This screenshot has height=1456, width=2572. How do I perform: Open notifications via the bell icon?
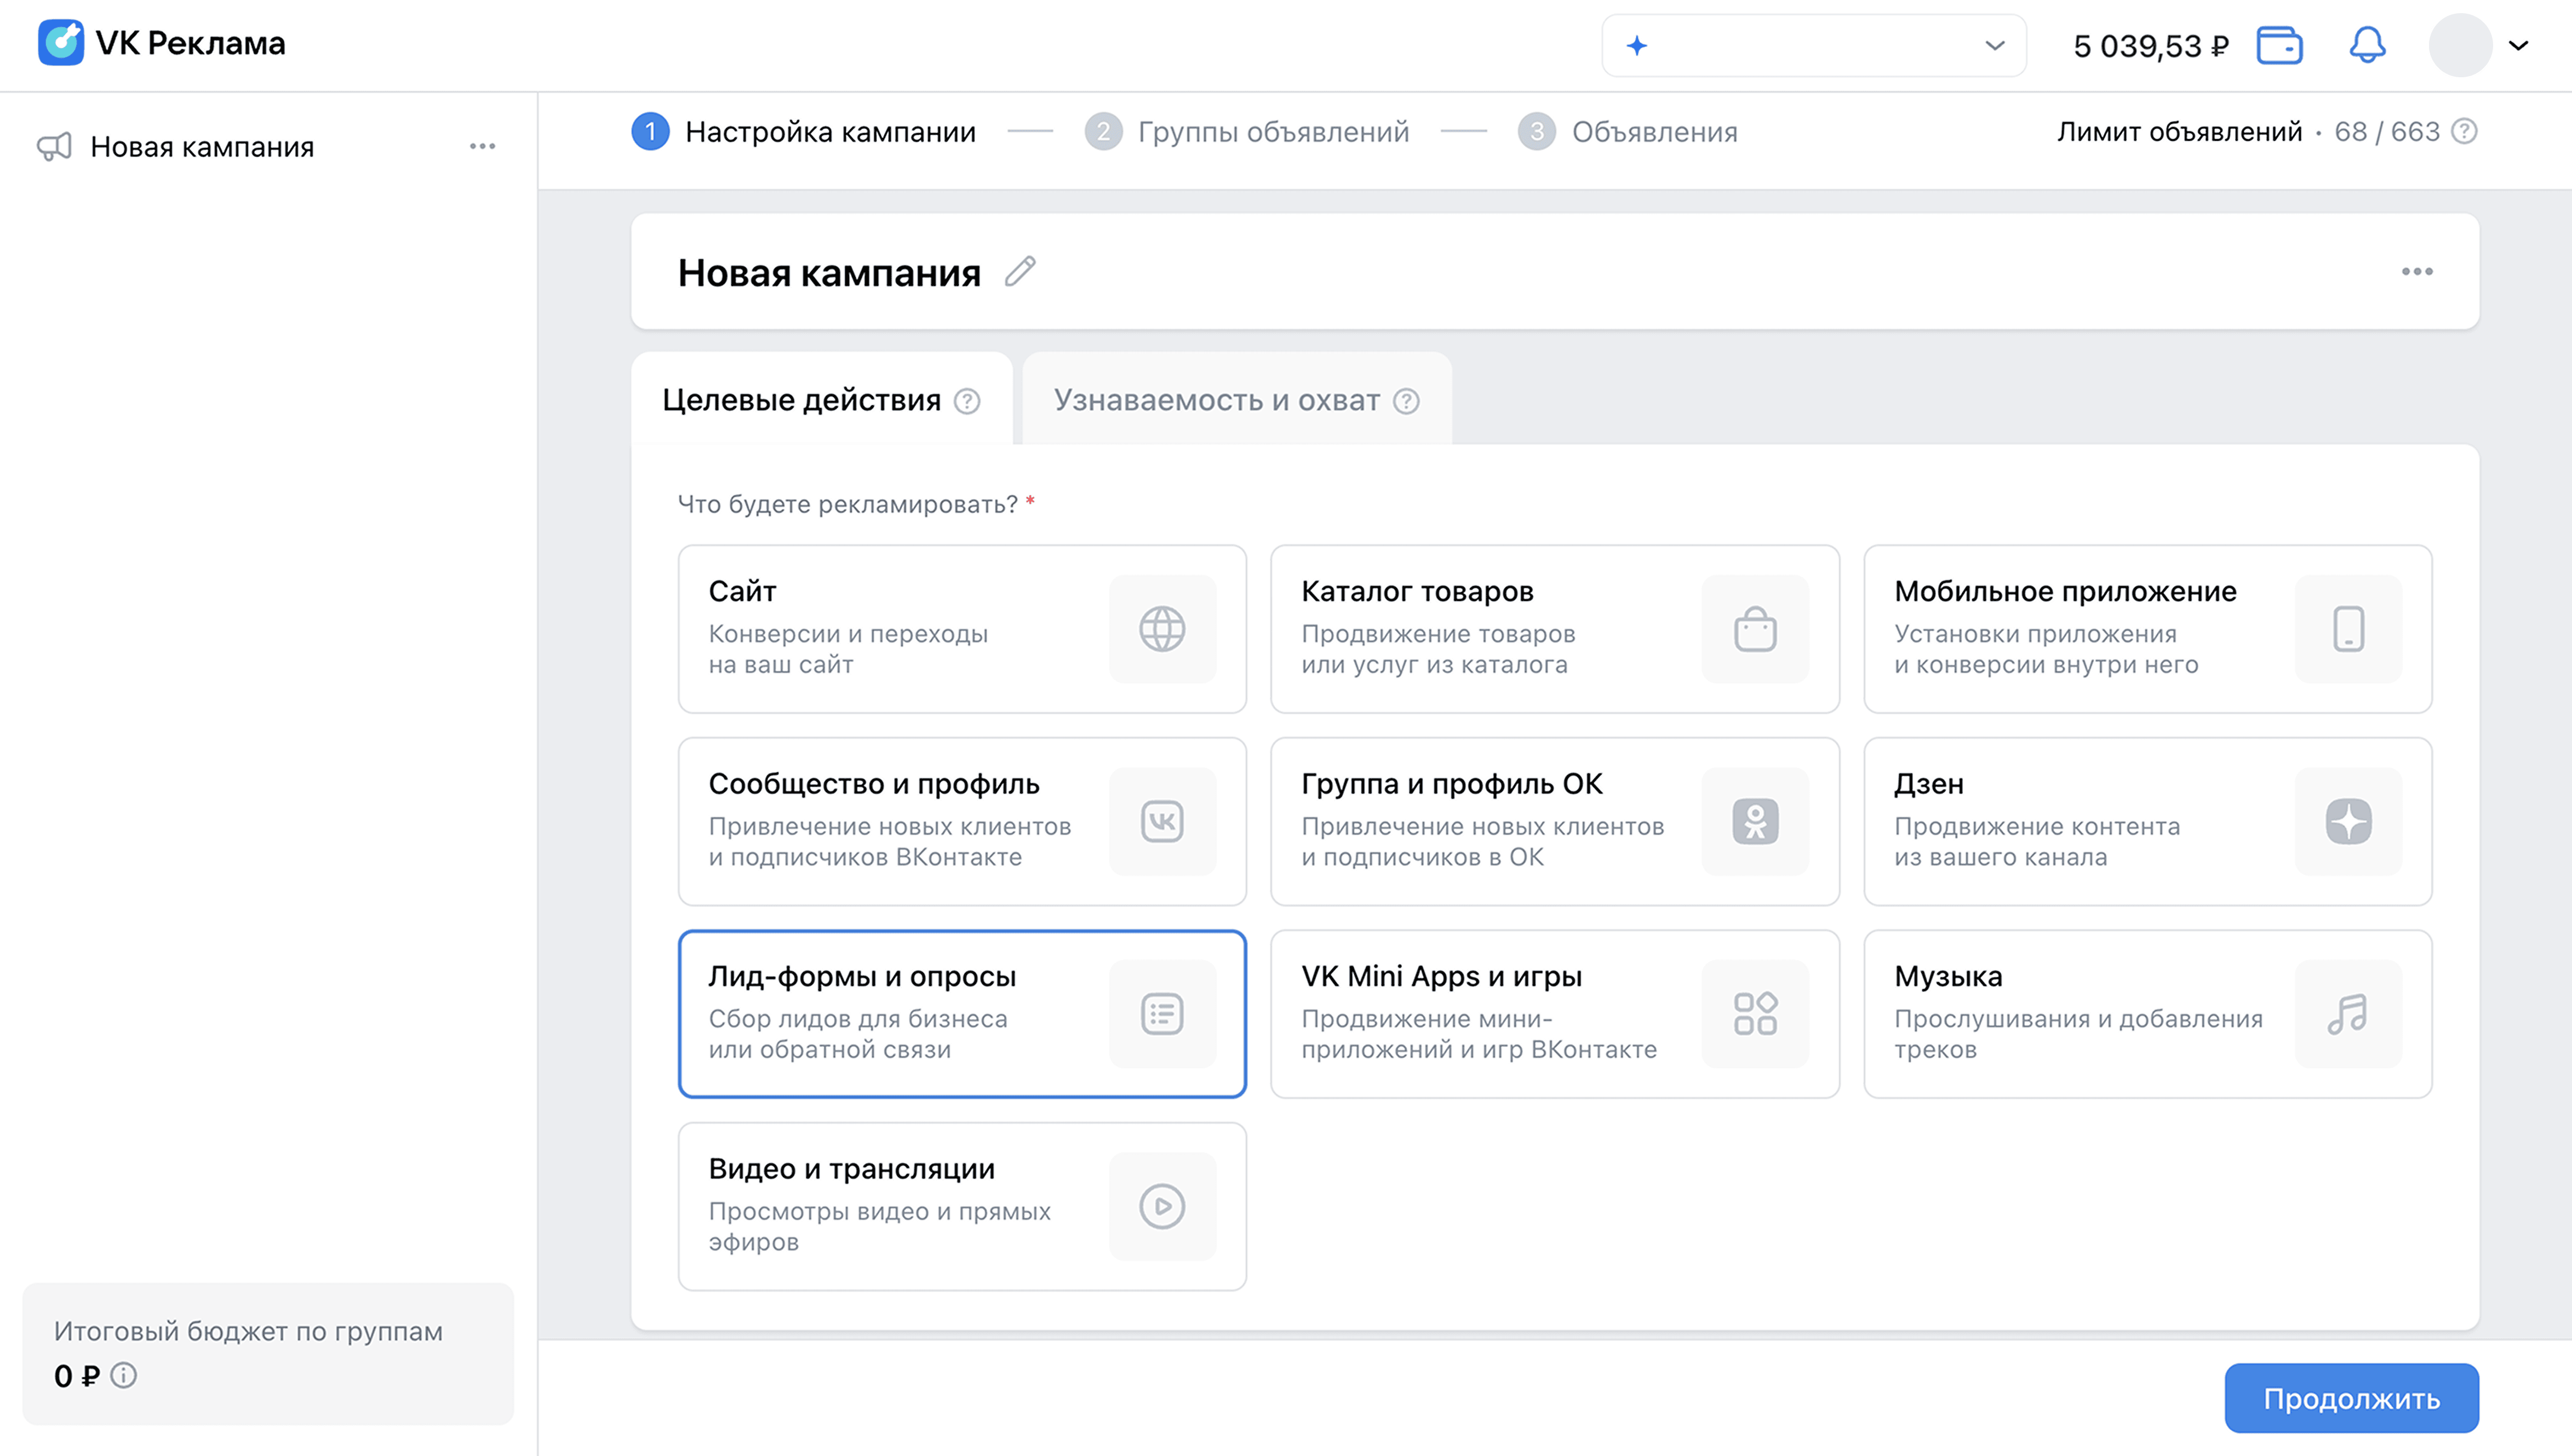pos(2367,45)
